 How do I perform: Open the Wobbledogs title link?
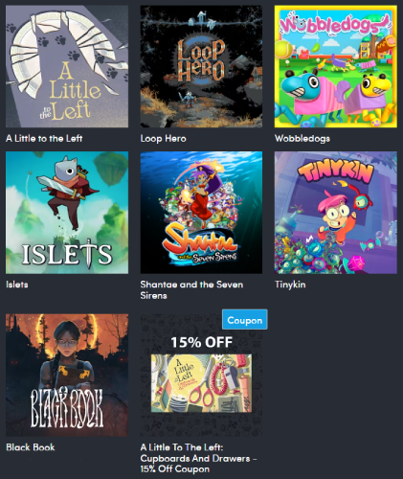click(x=302, y=138)
